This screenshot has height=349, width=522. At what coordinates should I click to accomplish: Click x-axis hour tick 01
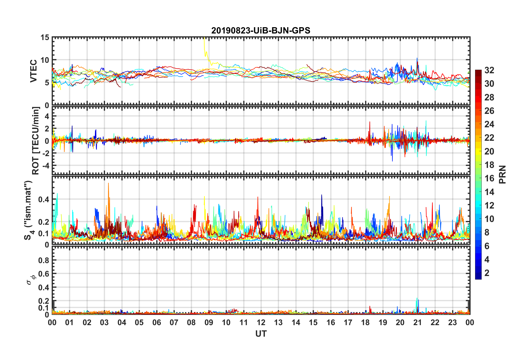pos(69,322)
